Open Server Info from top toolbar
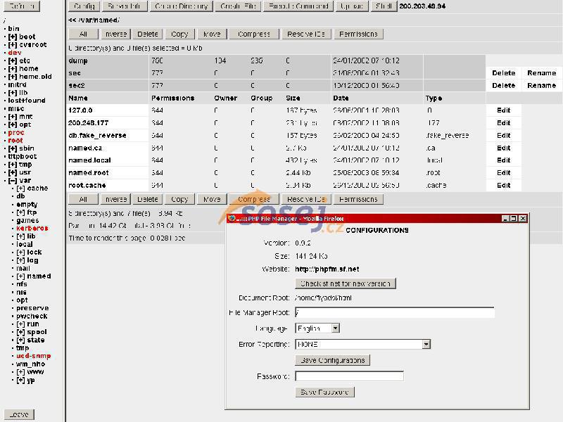 (125, 6)
